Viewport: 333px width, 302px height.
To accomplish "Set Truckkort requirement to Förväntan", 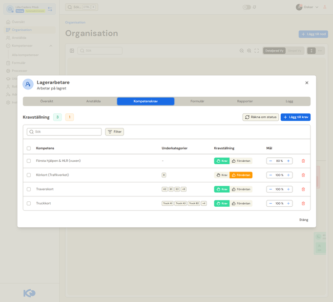I will 241,203.
